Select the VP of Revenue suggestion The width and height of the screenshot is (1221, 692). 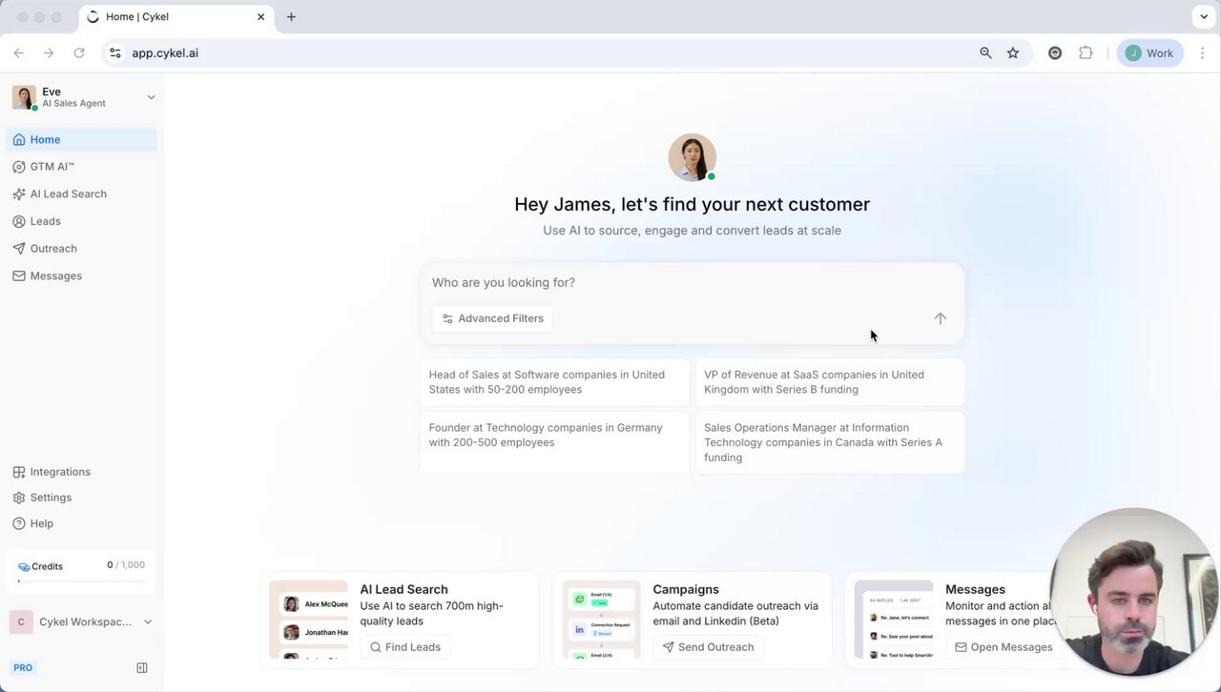tap(830, 382)
